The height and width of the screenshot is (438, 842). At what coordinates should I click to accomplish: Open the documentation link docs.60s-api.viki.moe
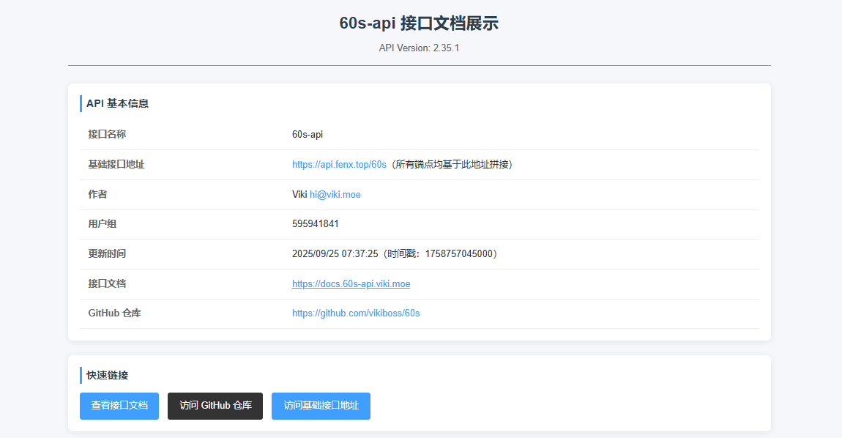point(351,283)
